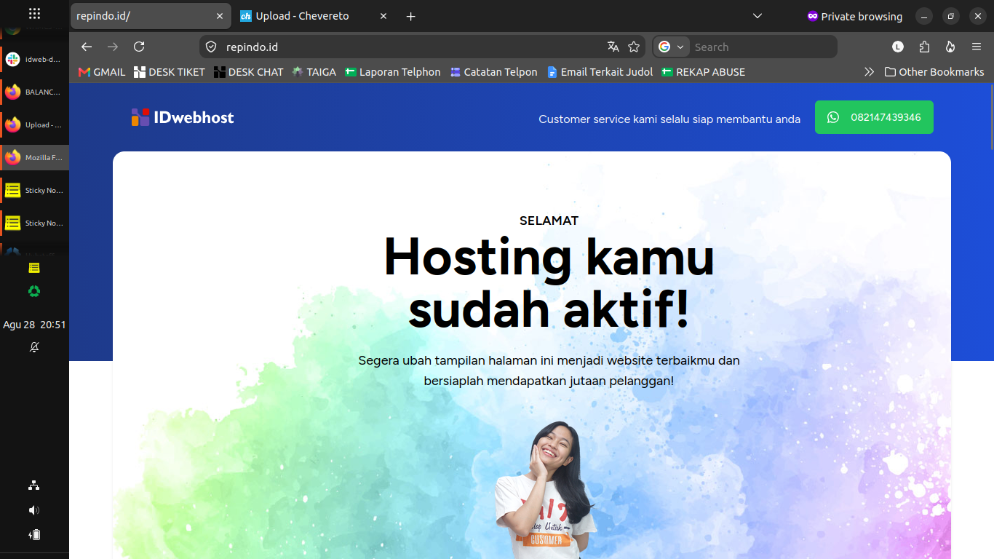Open the volume speaker tray icon
Viewport: 994px width, 559px height.
click(34, 510)
